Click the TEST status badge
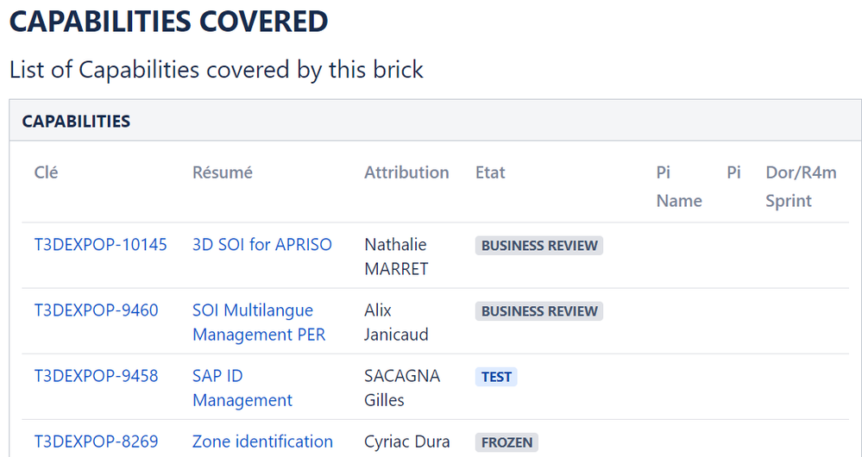The image size is (862, 457). [x=496, y=377]
